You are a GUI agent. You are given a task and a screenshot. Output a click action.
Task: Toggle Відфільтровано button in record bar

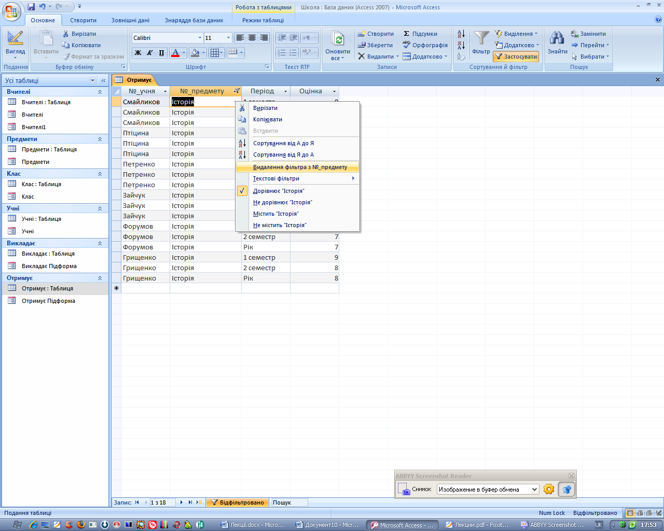pyautogui.click(x=238, y=502)
